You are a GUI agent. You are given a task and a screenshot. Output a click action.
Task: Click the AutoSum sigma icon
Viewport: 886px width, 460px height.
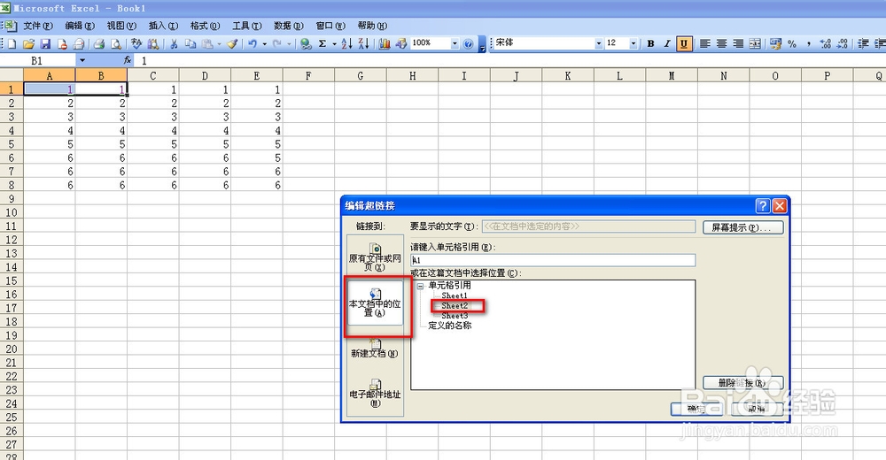323,43
